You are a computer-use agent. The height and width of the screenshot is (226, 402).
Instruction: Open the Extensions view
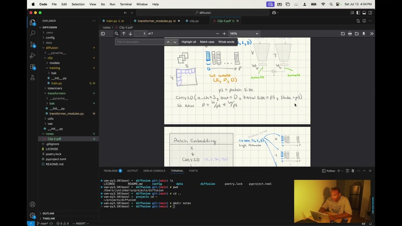[x=32, y=67]
